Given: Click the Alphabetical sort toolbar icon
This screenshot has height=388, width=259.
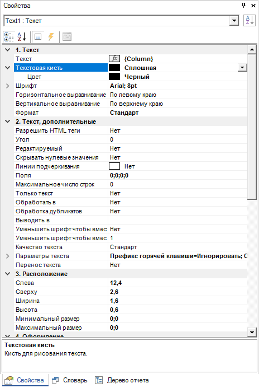Looking at the screenshot, I should coord(22,37).
